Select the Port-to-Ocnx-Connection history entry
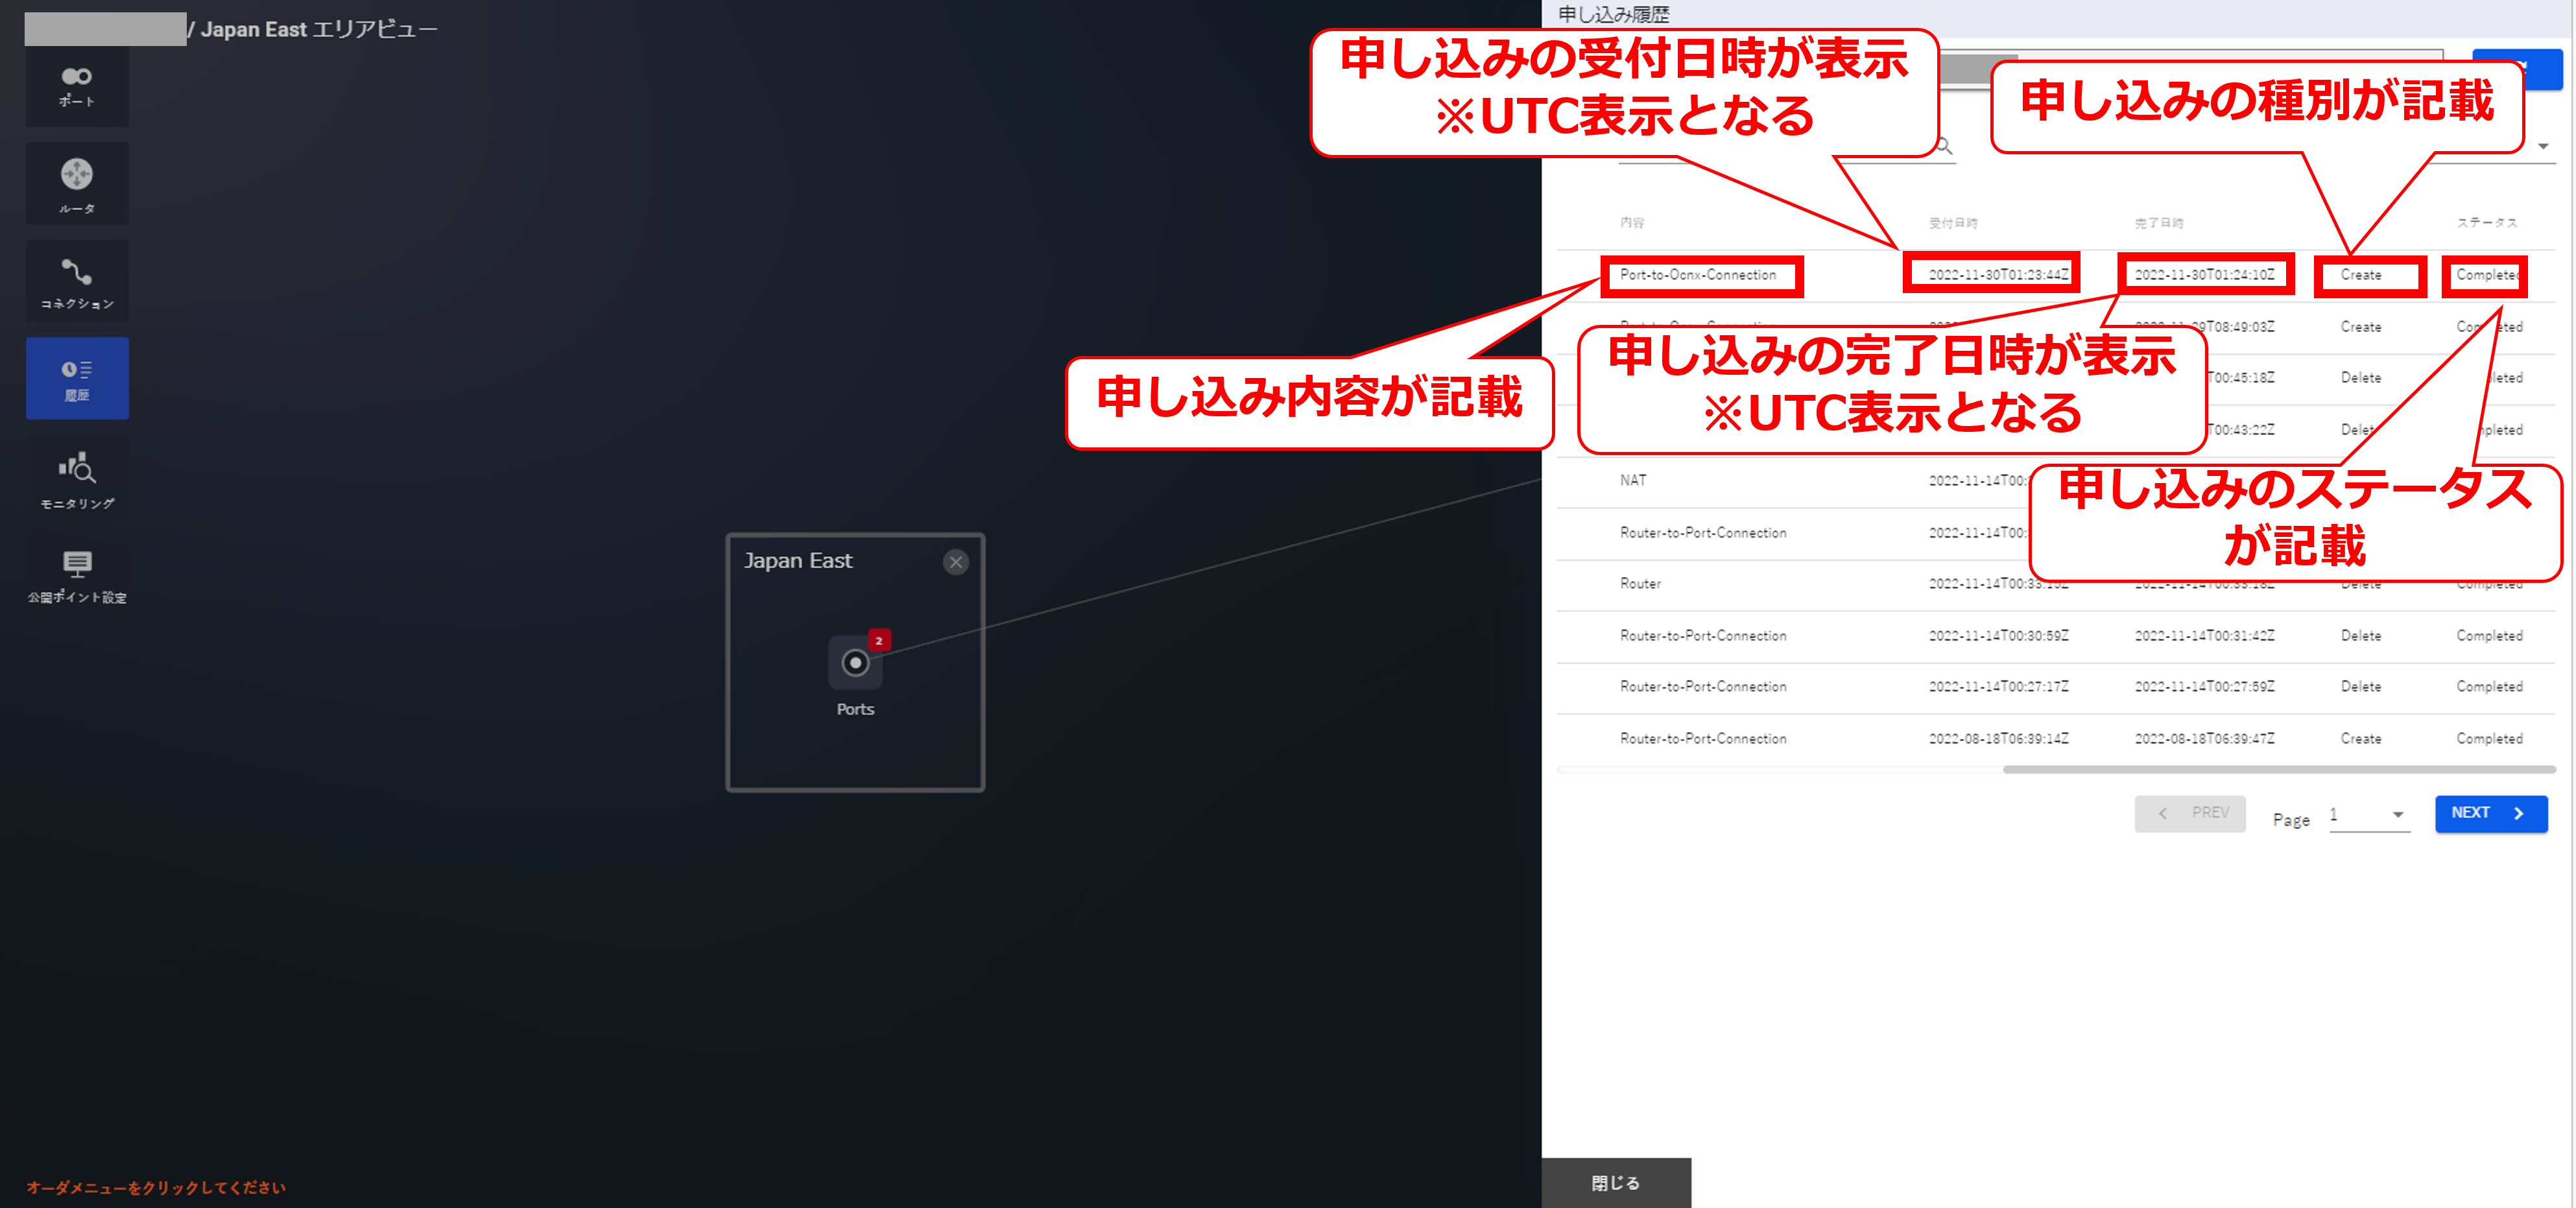Viewport: 2576px width, 1208px height. (1698, 275)
